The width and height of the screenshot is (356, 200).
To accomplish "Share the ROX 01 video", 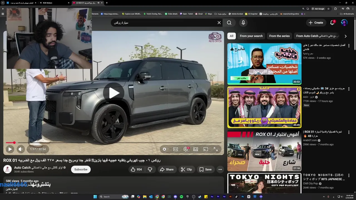I will (x=167, y=169).
